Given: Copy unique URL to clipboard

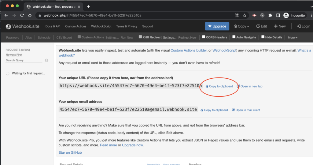Looking at the screenshot, I should click(219, 86).
